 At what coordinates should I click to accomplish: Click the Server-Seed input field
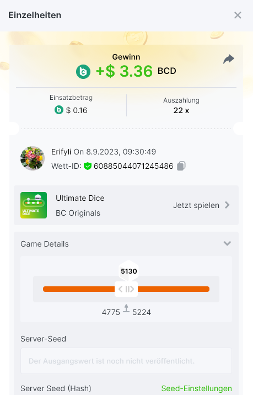coord(126,361)
